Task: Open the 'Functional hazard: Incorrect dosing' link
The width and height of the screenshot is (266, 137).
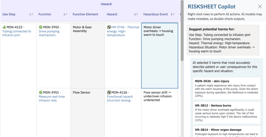Action: (120, 98)
